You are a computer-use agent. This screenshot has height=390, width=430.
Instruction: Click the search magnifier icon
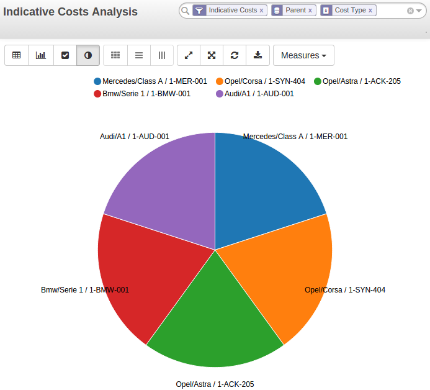coord(186,11)
